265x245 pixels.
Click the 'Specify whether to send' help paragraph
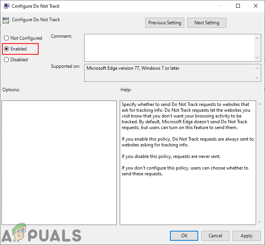tap(186, 116)
